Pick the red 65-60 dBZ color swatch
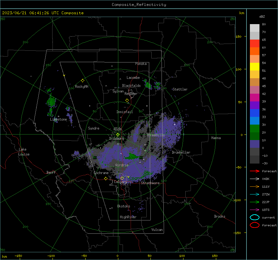This screenshot has height=260, width=278. point(255,44)
